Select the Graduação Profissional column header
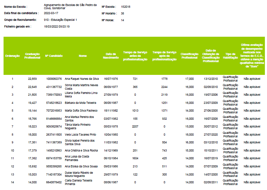This screenshot has width=267, height=190. click(x=32, y=56)
